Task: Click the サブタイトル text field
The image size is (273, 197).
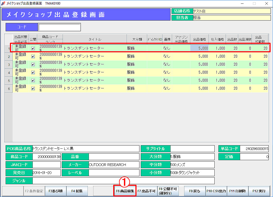Action: pos(192,149)
